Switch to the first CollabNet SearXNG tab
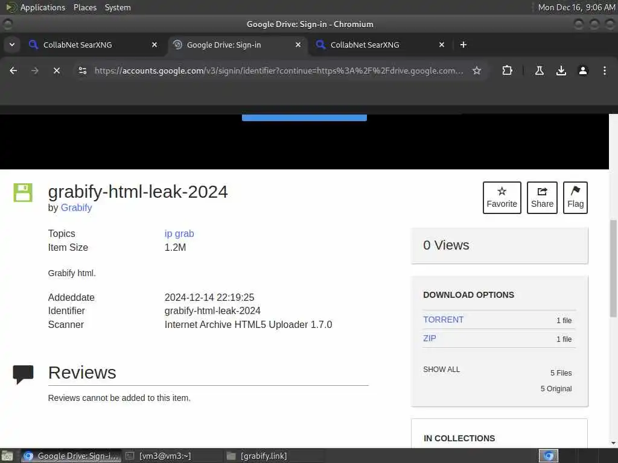The width and height of the screenshot is (618, 463). 94,45
